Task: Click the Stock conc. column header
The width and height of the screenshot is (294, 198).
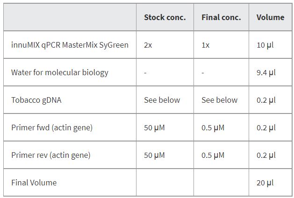Action: click(165, 17)
